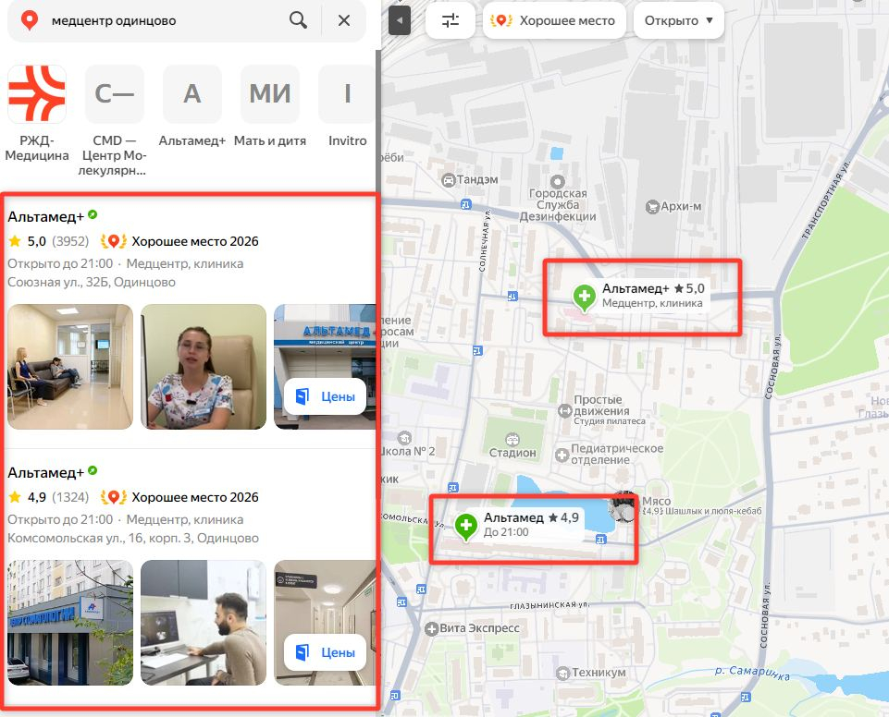Click map label 'До 21:00' under Альтамед
Viewport: 889px width, 717px height.
pyautogui.click(x=506, y=532)
